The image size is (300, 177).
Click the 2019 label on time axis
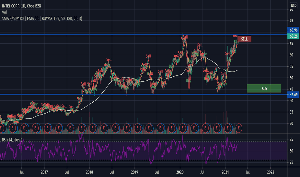click(135, 172)
